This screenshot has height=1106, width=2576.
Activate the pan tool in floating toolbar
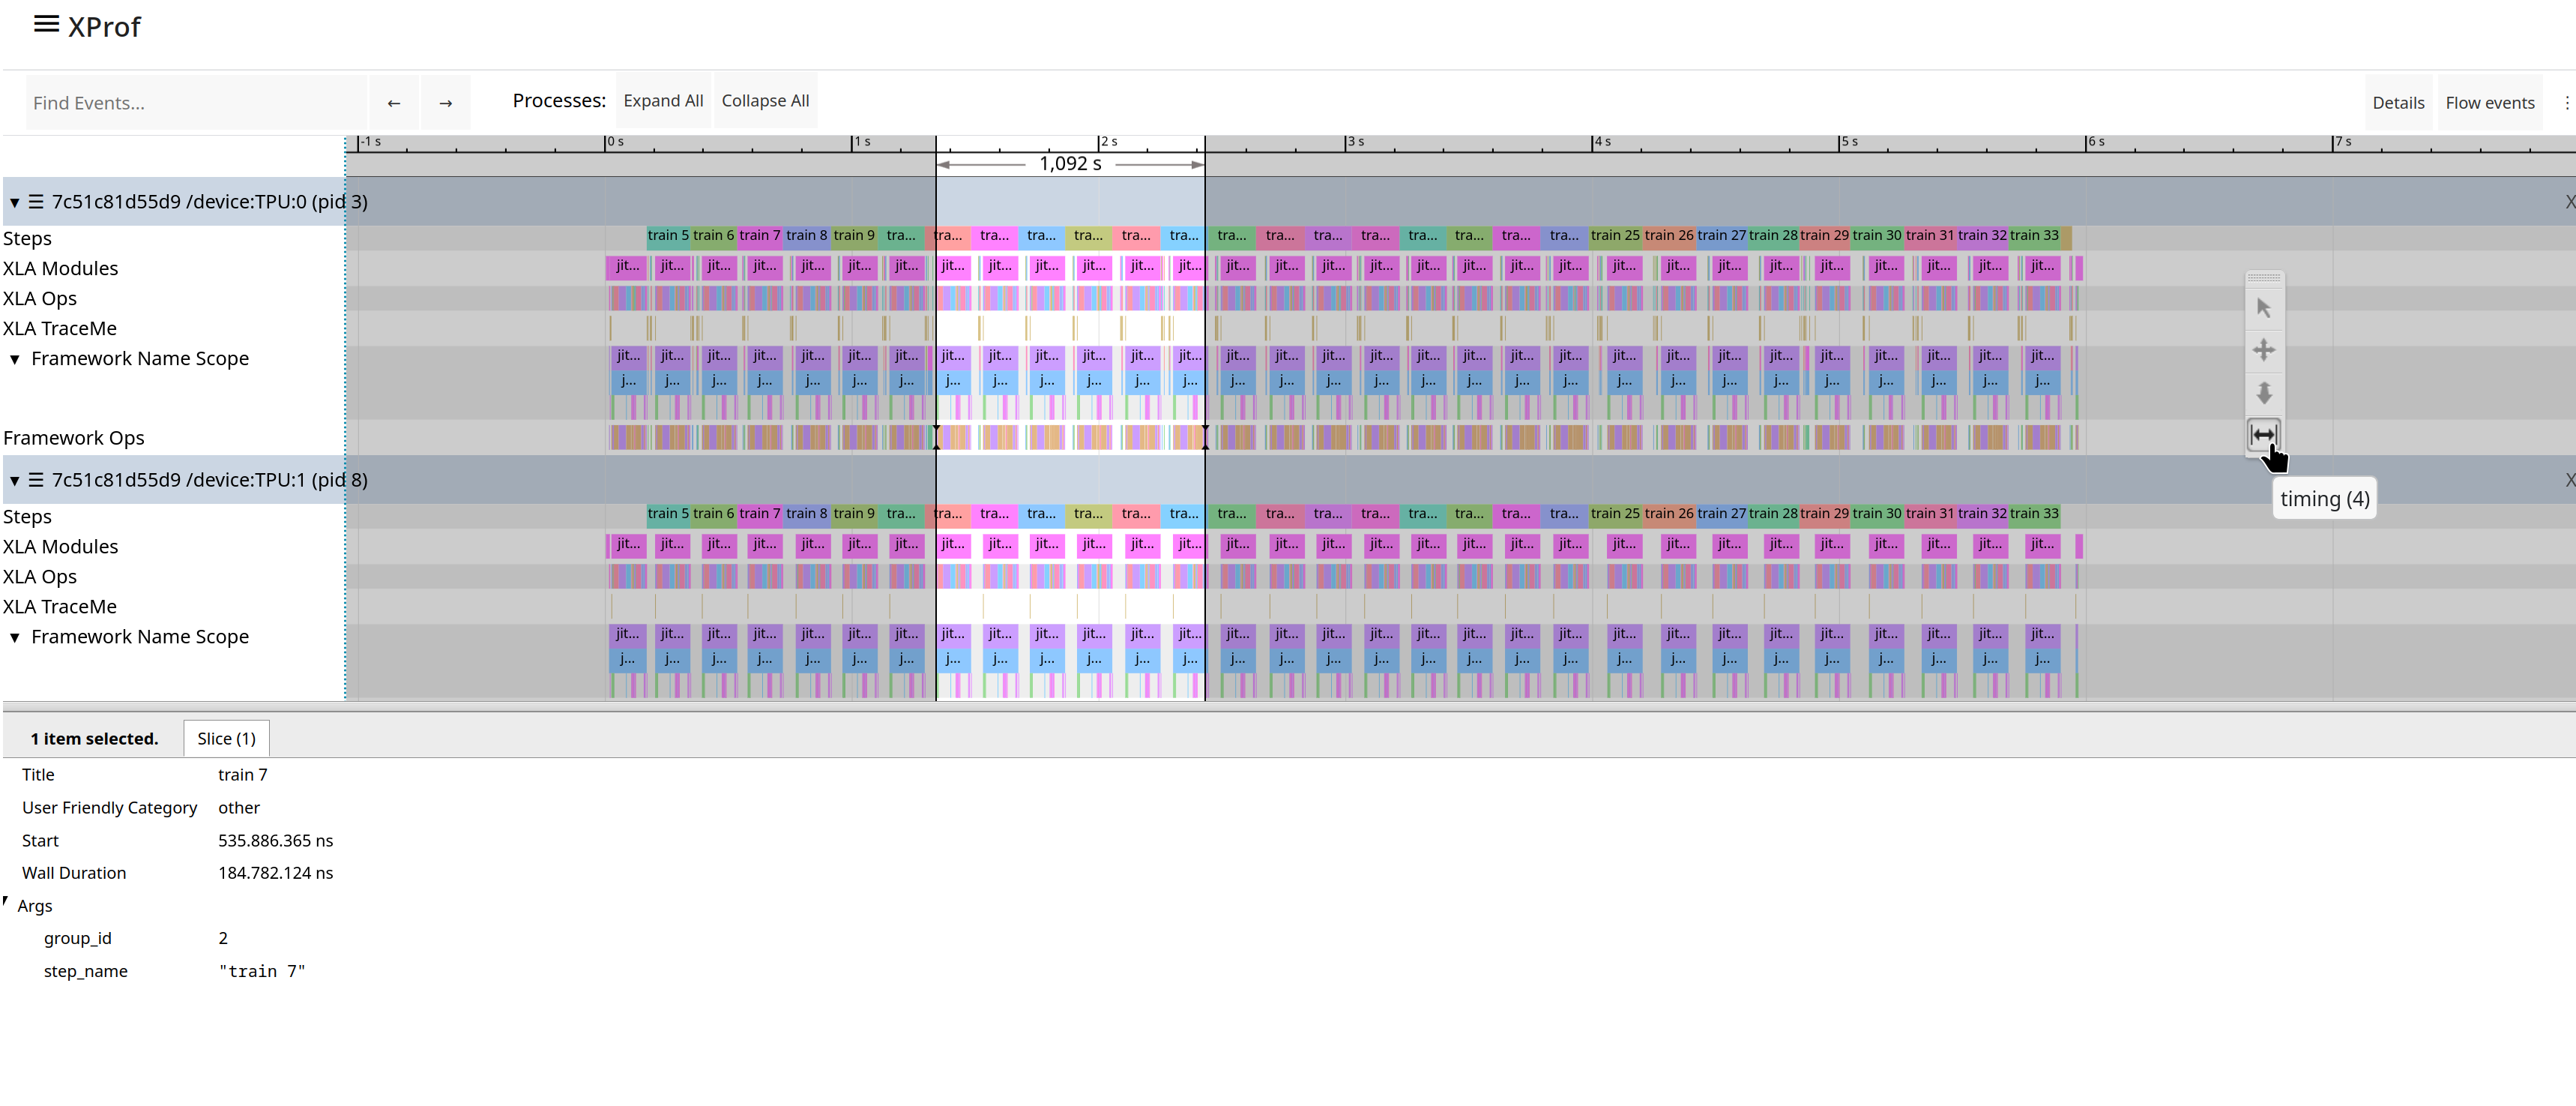point(2264,350)
